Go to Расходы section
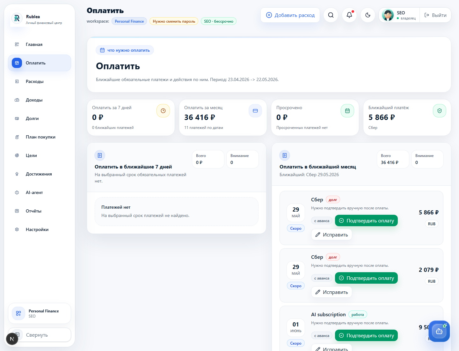 (40, 81)
